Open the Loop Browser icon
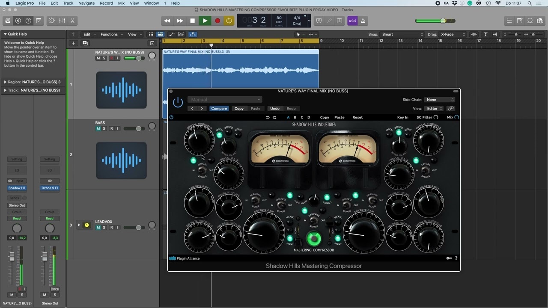The image size is (548, 308). coord(530,21)
